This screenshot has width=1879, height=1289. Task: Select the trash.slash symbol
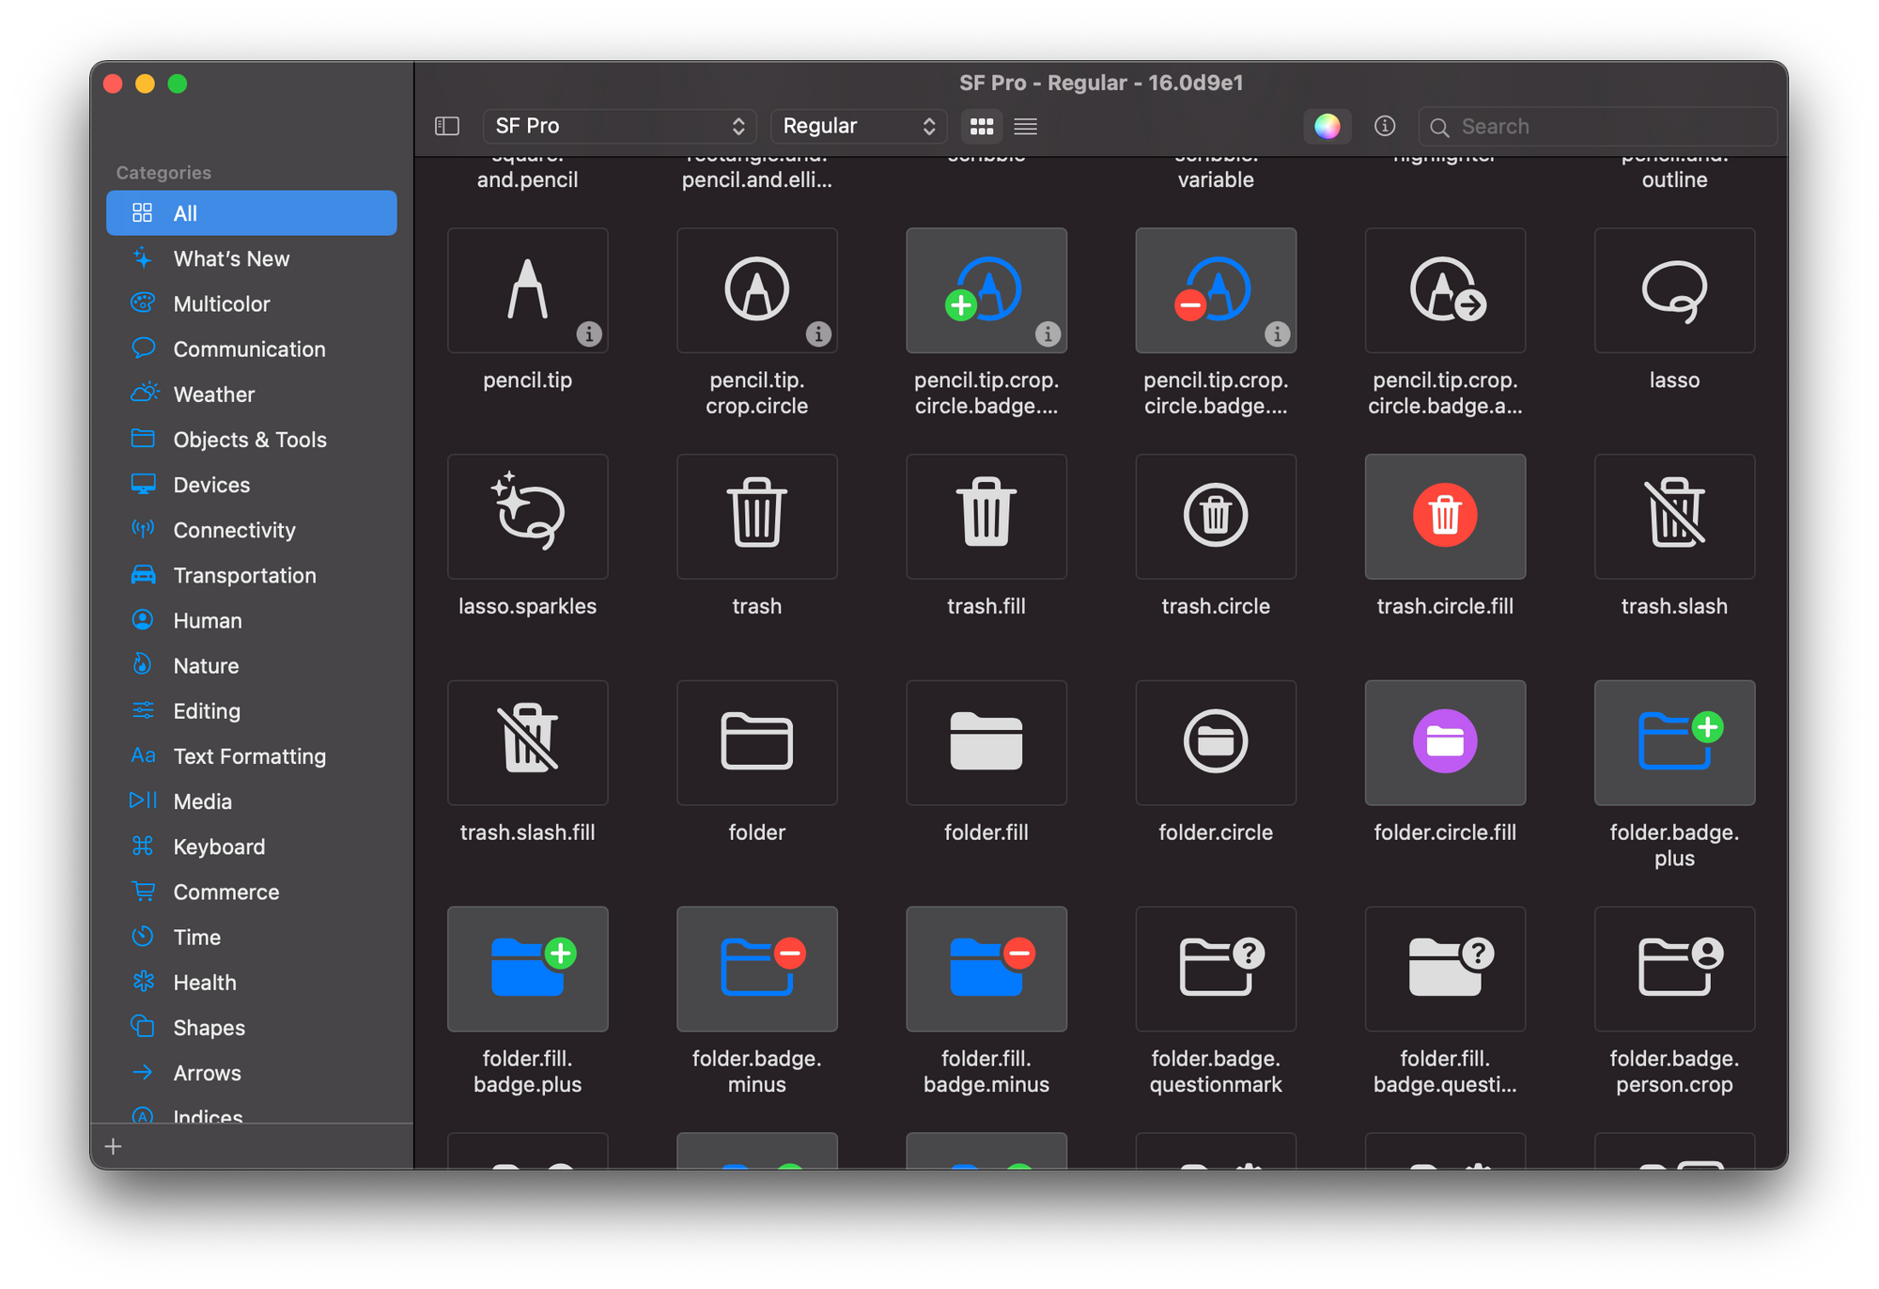coord(1673,517)
